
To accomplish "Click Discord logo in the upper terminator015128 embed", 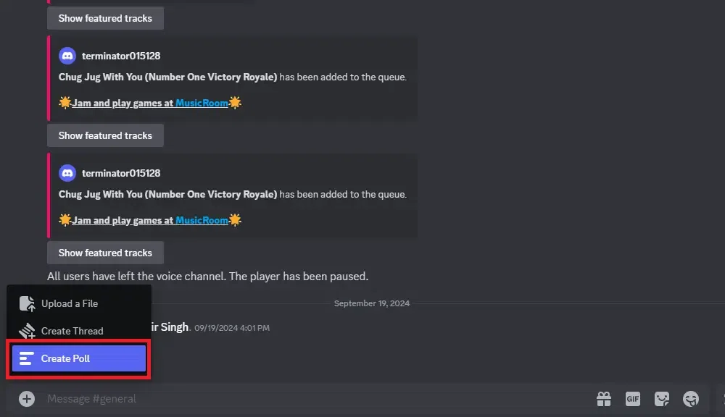I will pos(67,56).
